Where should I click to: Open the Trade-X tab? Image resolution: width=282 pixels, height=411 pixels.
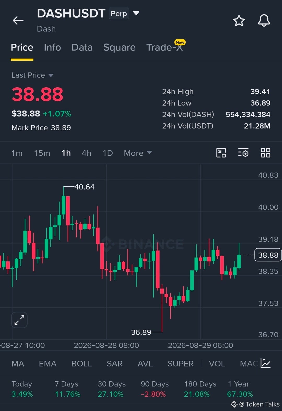tap(164, 47)
